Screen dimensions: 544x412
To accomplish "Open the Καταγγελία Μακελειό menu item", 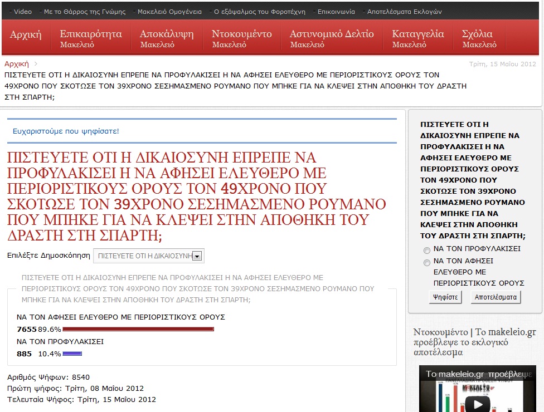I will click(418, 38).
